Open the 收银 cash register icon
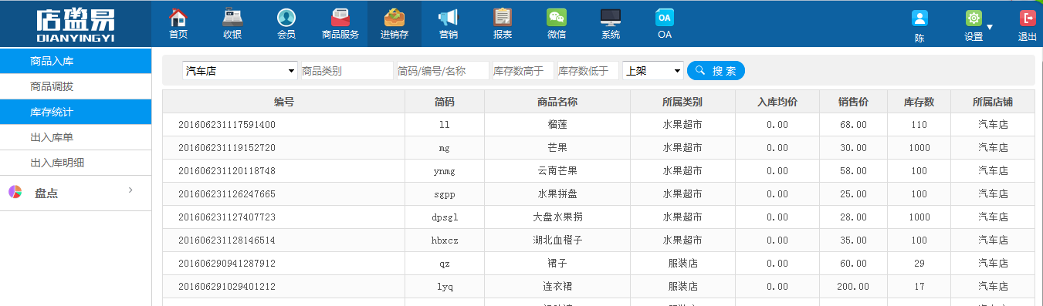This screenshot has width=1043, height=306. 232,17
